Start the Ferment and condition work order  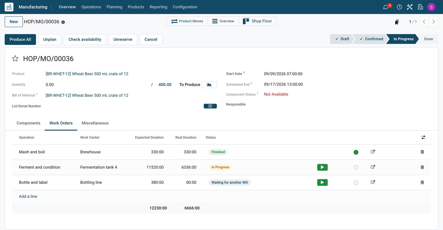[x=322, y=167]
